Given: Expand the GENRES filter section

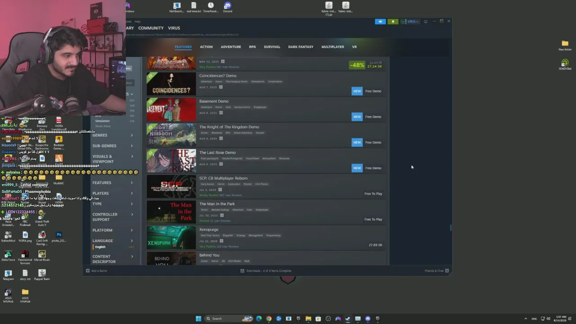Looking at the screenshot, I should point(112,135).
